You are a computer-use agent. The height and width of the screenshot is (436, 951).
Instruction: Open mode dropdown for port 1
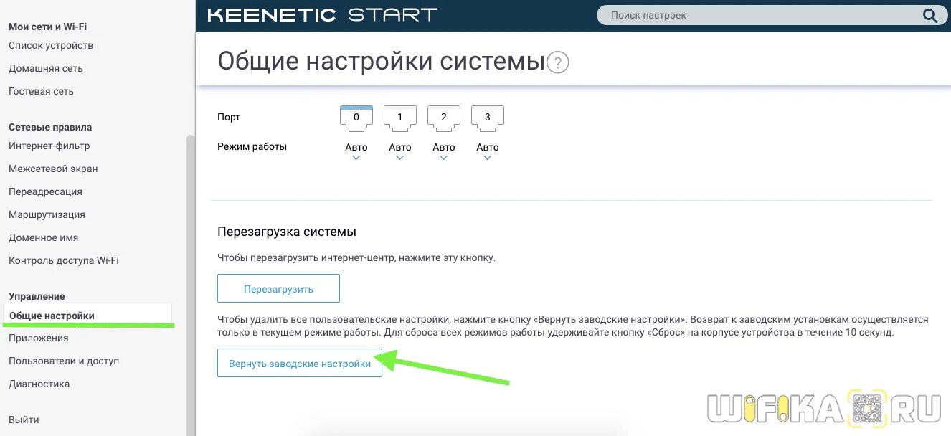pyautogui.click(x=400, y=151)
